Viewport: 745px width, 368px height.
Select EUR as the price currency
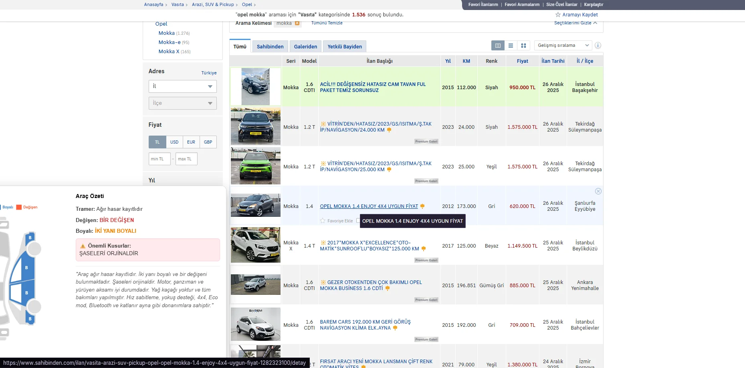(x=191, y=142)
